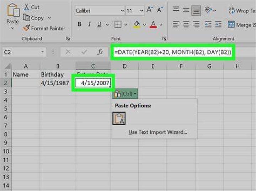
Task: Expand the borders options arrow
Action: point(126,24)
